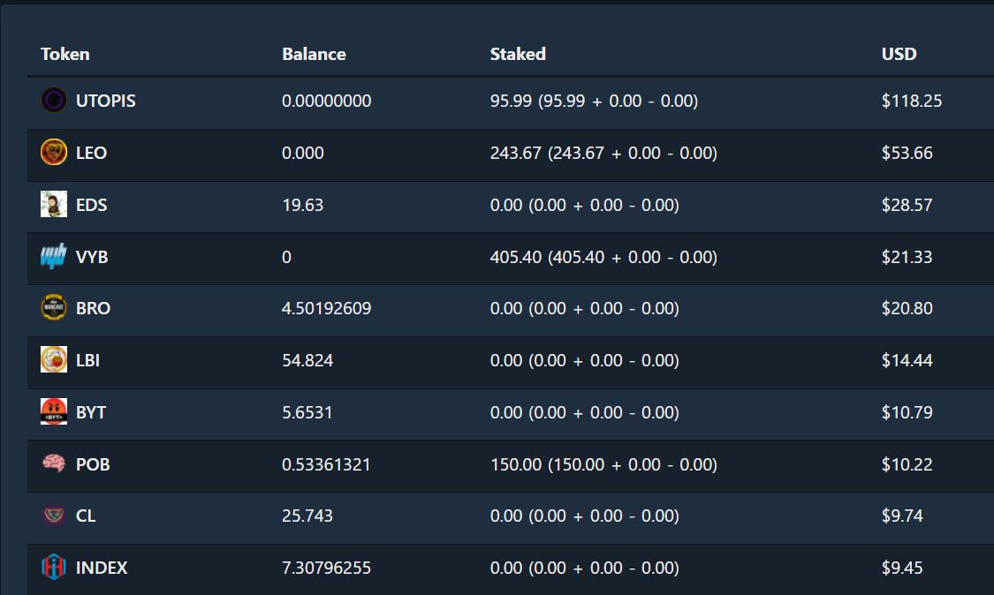Screen dimensions: 994x595
Task: Click UTOPIS balance 0.00000000
Action: coord(326,101)
